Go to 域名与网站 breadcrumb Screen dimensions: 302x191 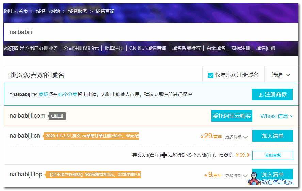[48, 11]
